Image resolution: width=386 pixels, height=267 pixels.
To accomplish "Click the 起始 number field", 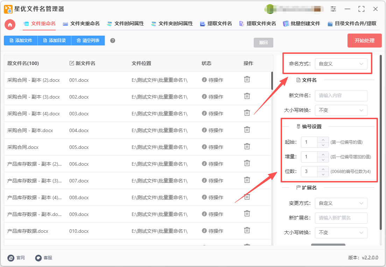I will click(x=309, y=142).
